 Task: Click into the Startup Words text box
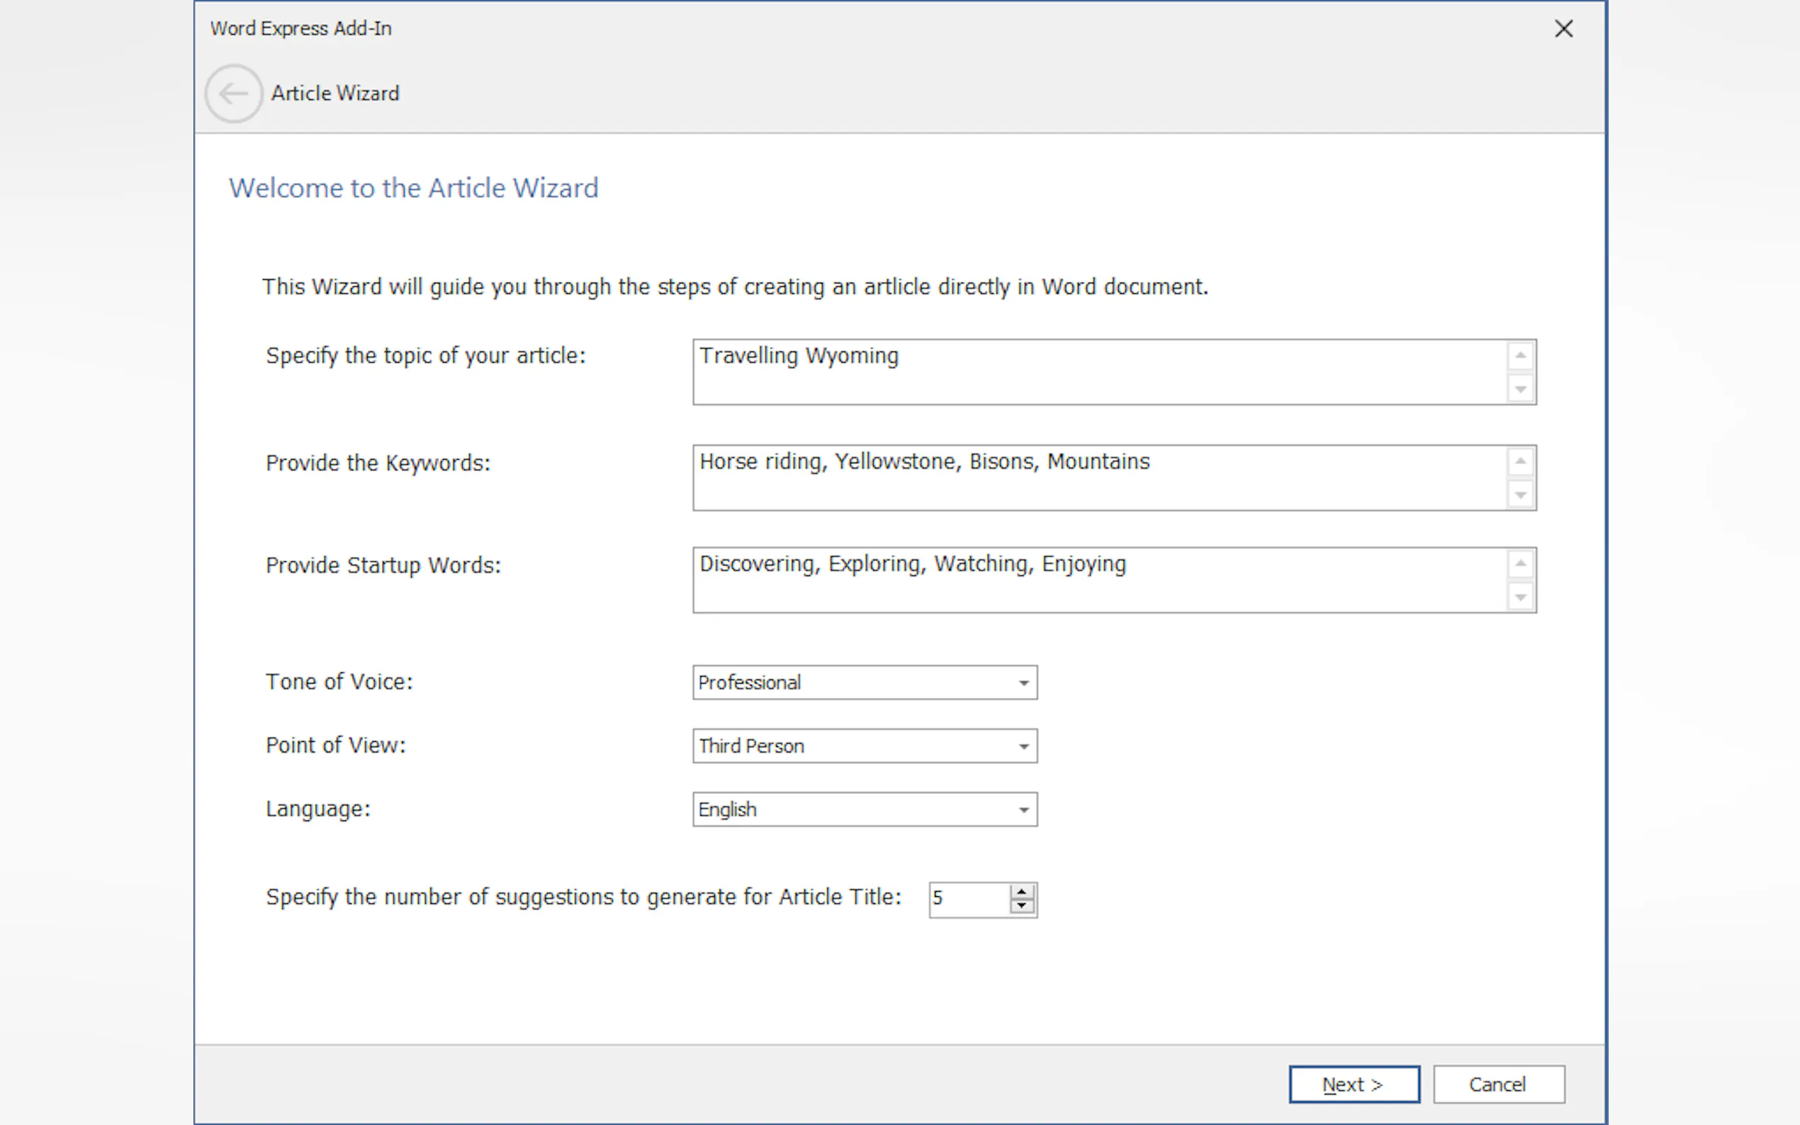pos(1098,580)
